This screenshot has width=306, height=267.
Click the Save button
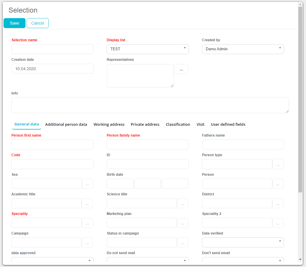(x=14, y=23)
